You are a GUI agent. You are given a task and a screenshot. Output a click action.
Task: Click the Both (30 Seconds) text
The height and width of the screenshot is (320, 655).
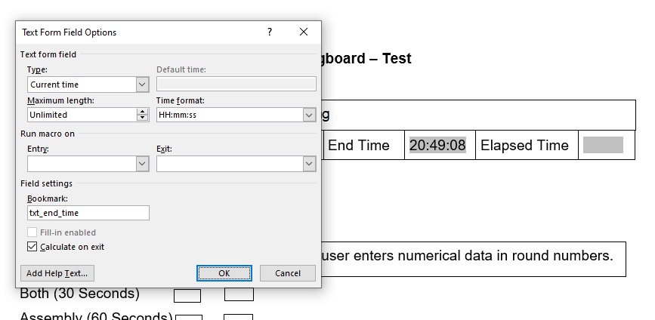[80, 294]
